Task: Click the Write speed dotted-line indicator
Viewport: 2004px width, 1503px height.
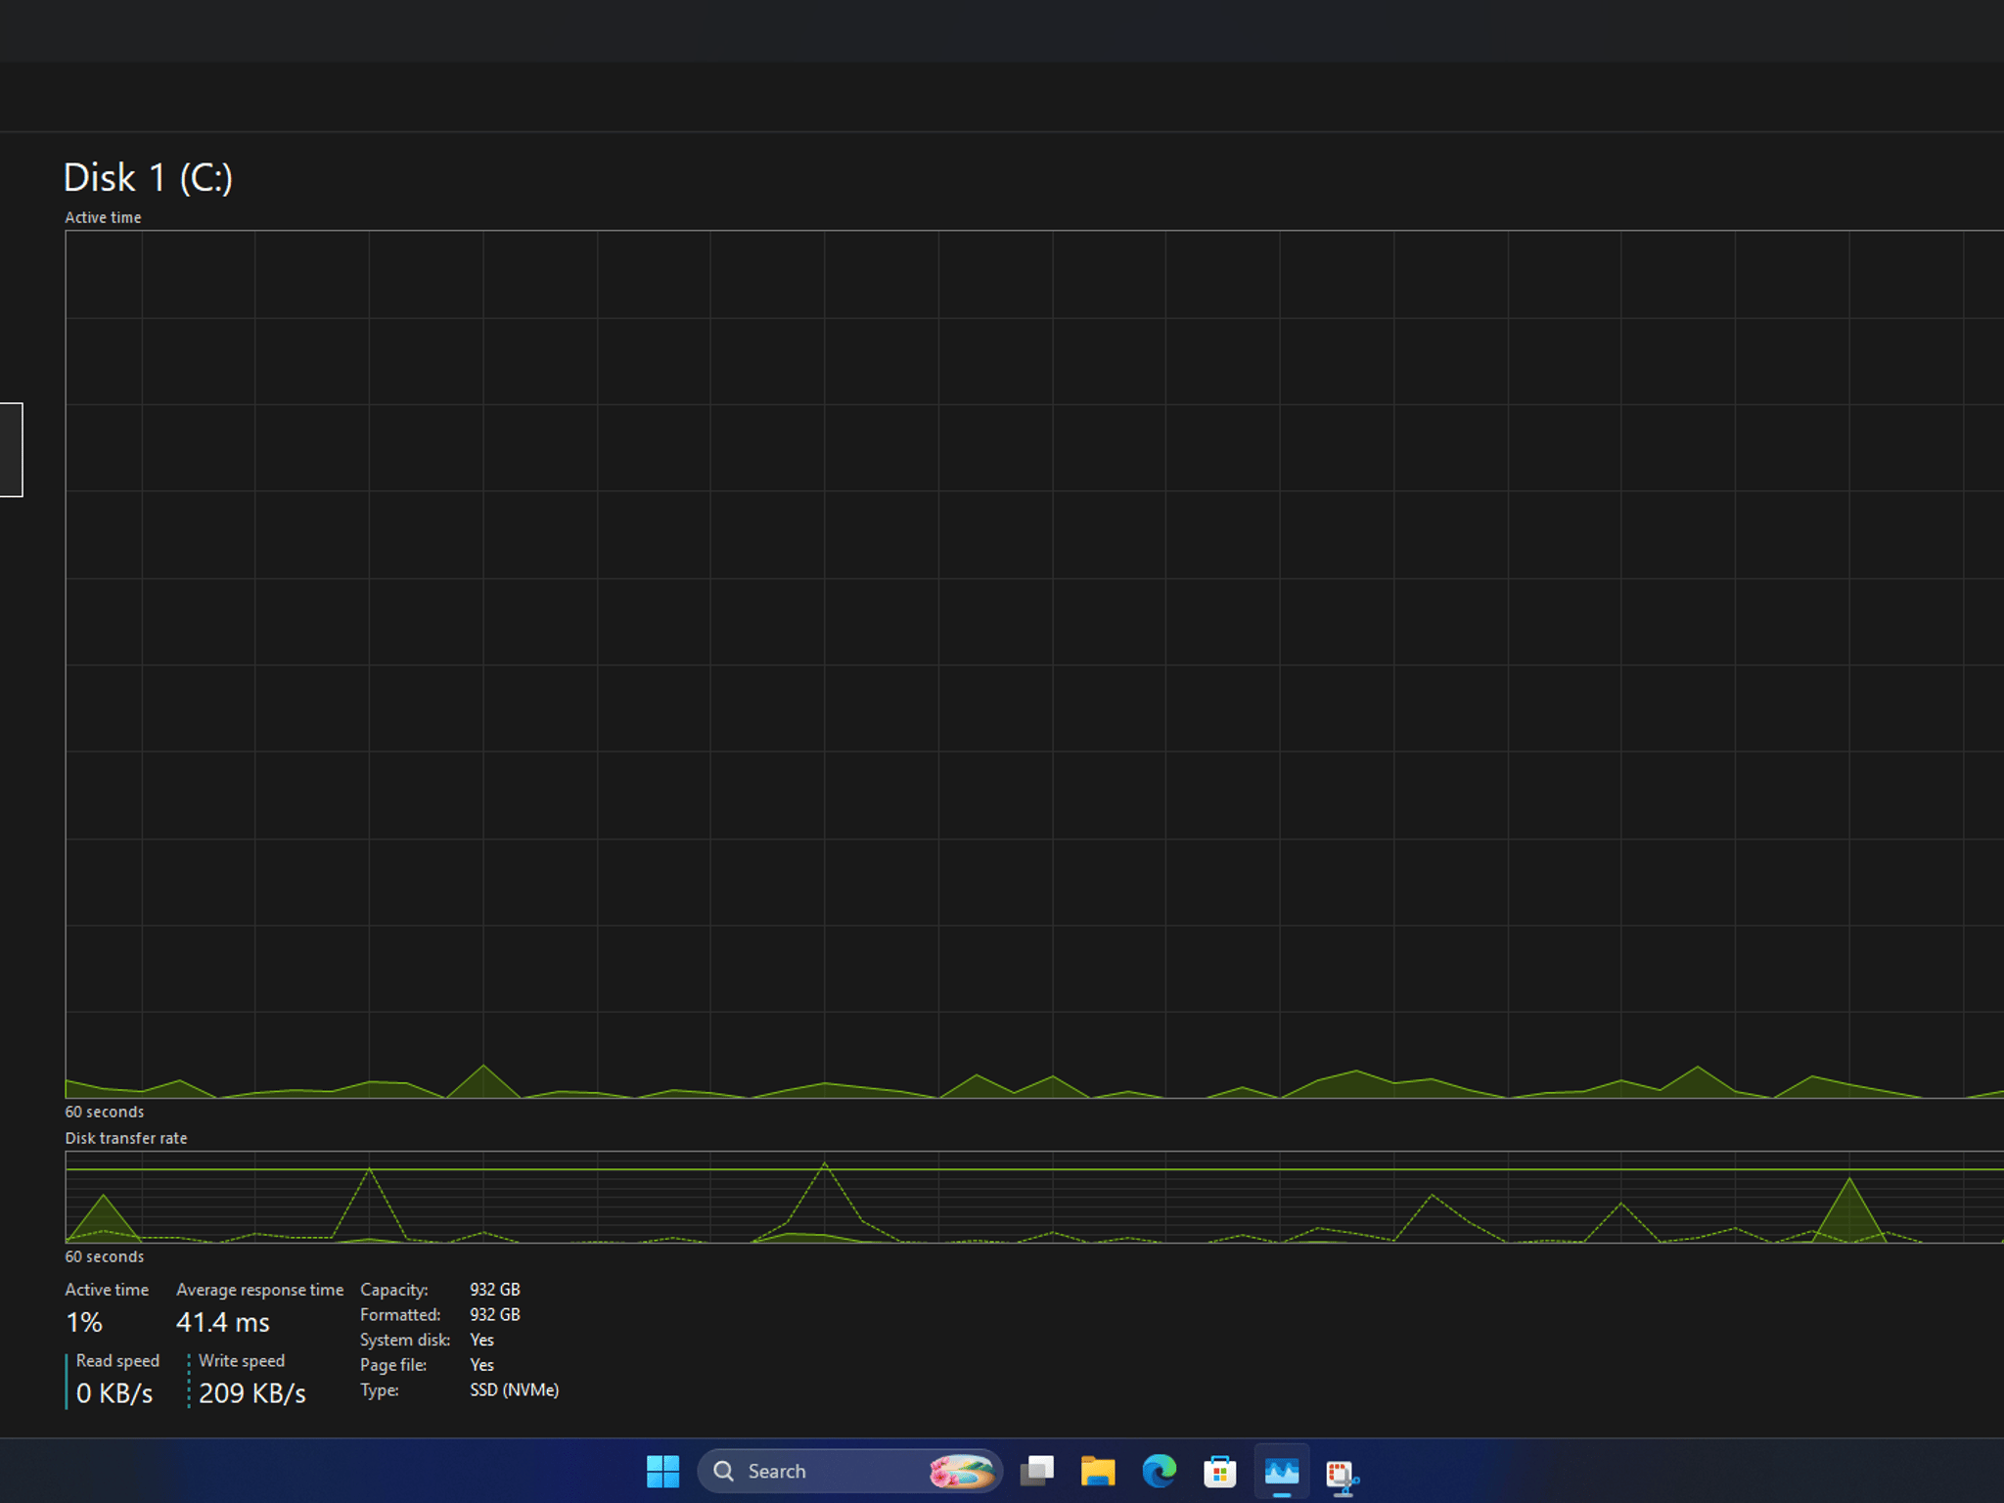Action: [x=189, y=1381]
